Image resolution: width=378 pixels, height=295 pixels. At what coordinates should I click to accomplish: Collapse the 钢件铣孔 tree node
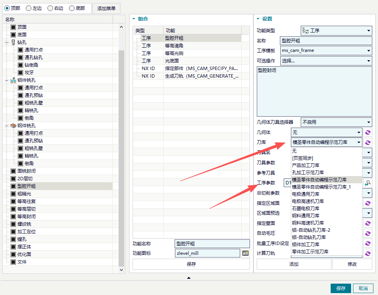6,126
